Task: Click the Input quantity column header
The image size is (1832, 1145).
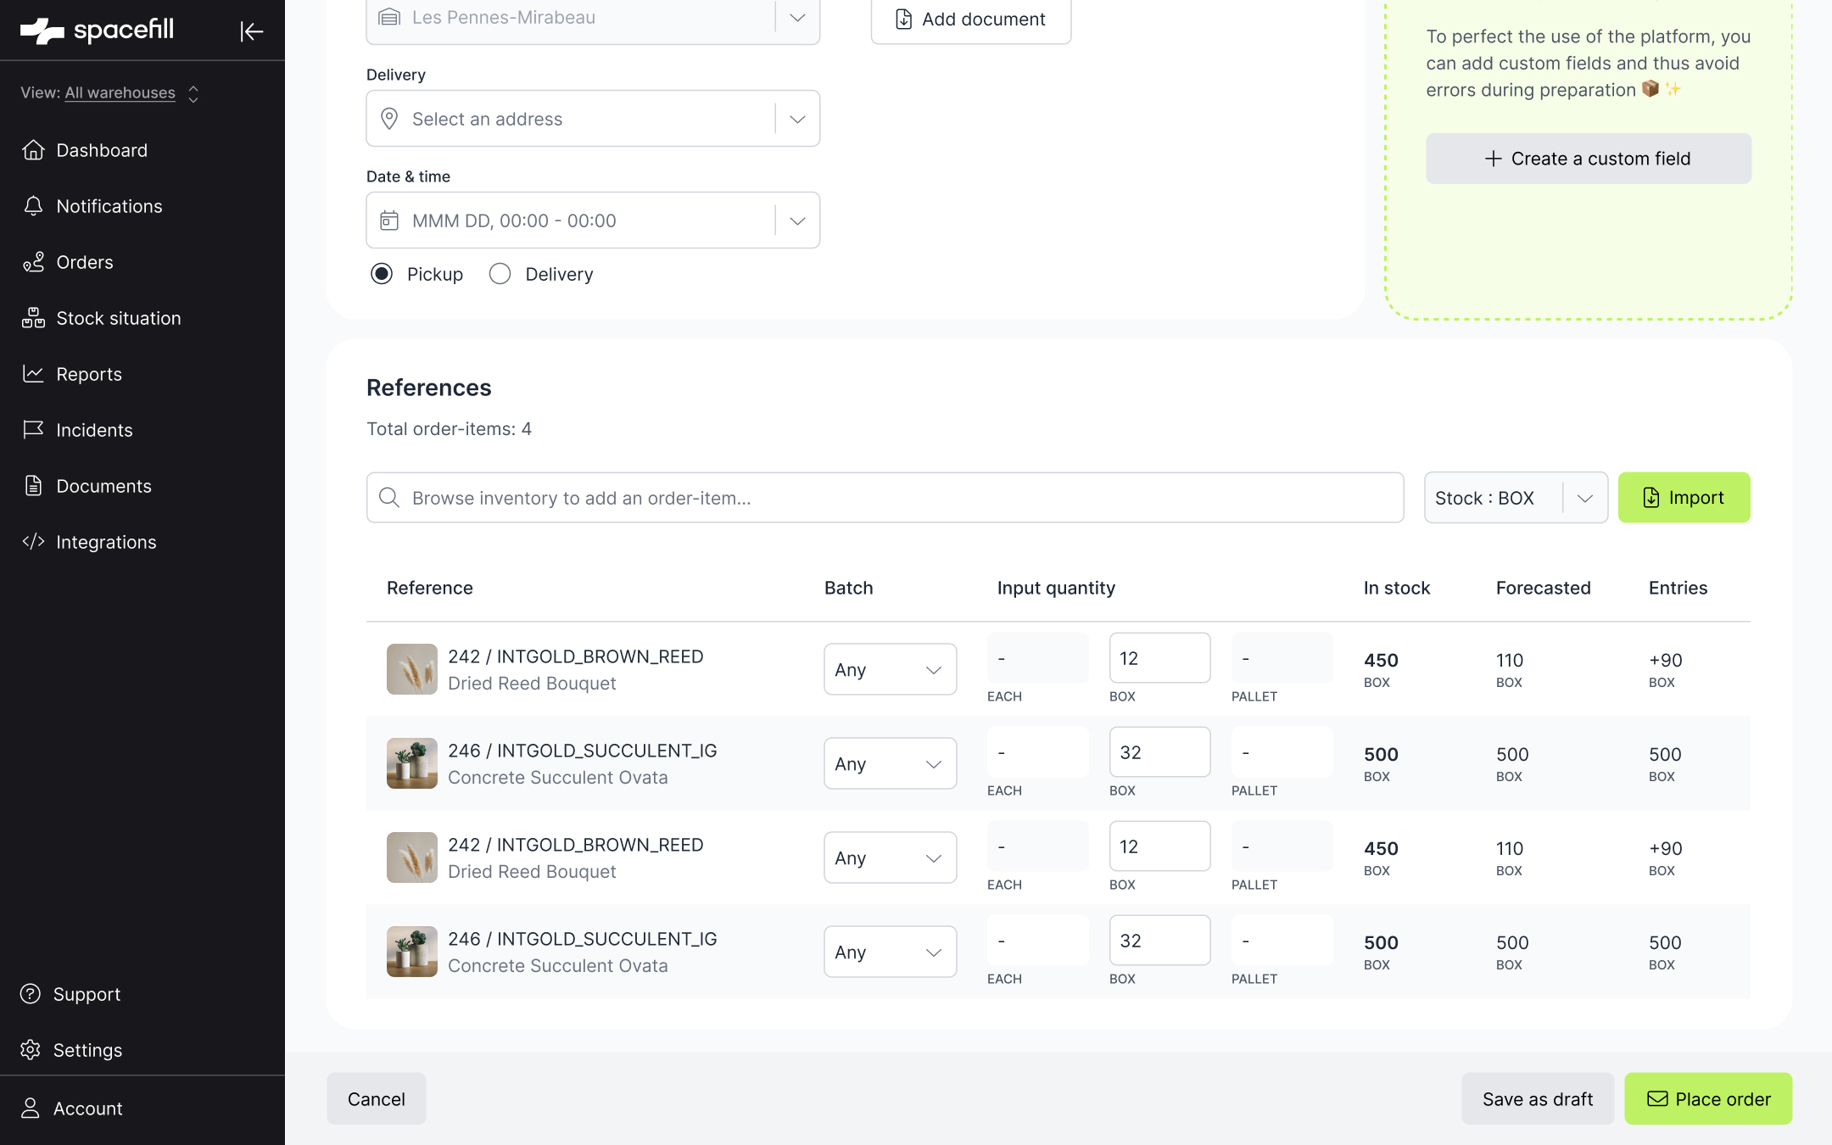Action: [1056, 588]
